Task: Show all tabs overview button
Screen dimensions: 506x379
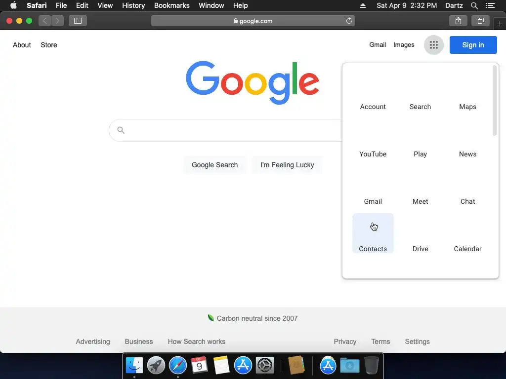Action: [x=480, y=21]
